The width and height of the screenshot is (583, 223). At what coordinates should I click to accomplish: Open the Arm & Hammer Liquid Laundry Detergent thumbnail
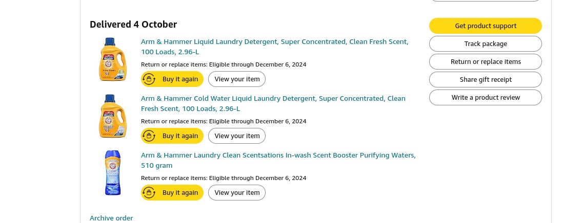pos(113,59)
